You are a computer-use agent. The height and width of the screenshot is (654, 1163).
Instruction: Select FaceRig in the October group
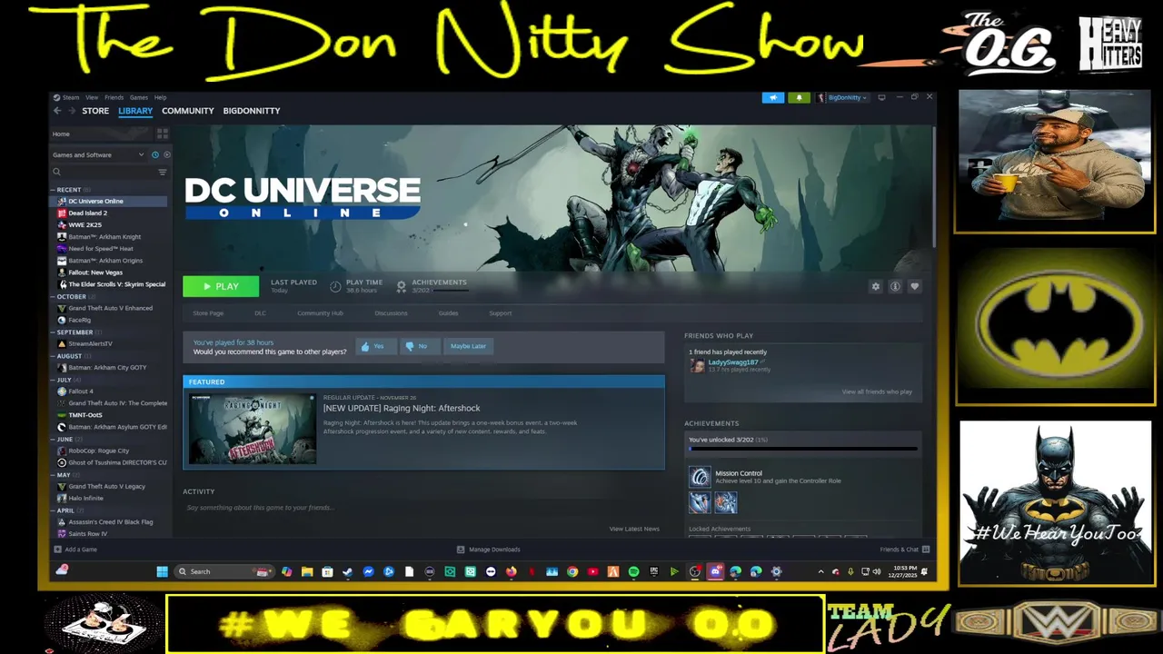79,320
